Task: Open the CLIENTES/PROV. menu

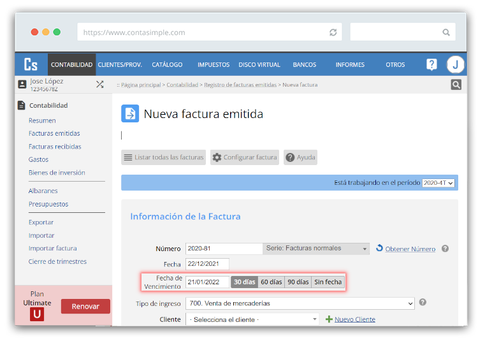Action: point(120,64)
